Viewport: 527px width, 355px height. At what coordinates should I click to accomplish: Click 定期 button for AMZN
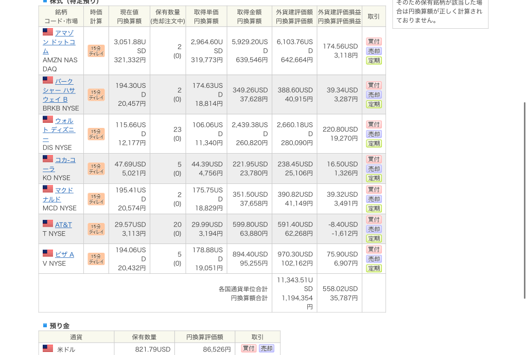pos(374,61)
